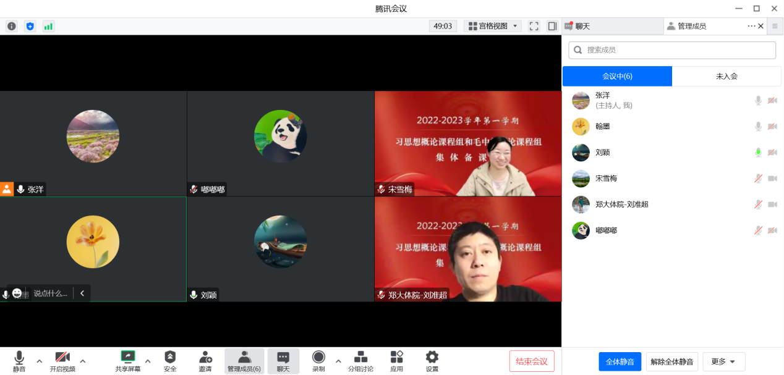
Task: Open the 应用 apps panel
Action: click(x=396, y=361)
